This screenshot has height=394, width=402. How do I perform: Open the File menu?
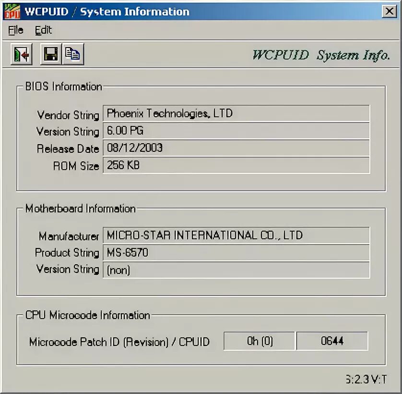click(16, 30)
